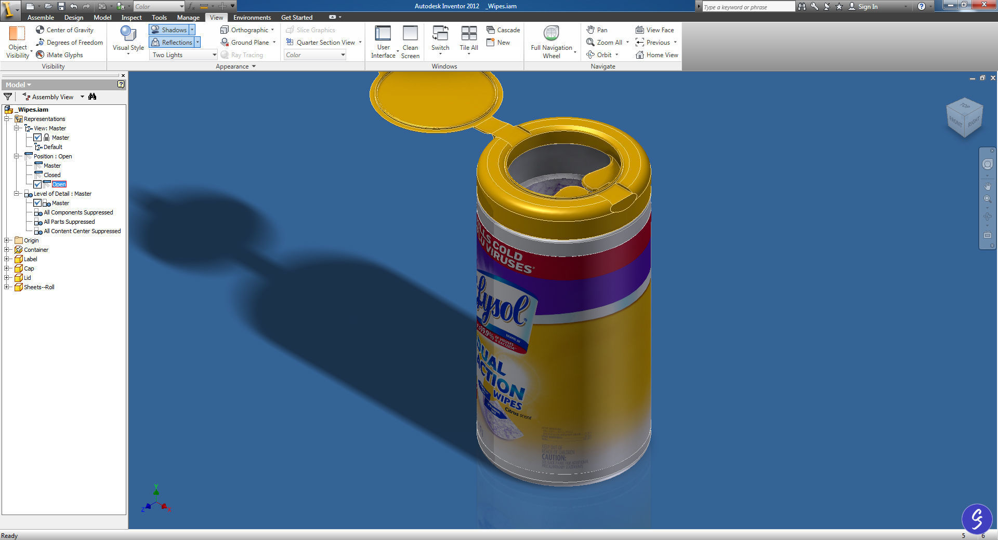
Task: Toggle Shadows in the Appearance panel
Action: tap(169, 30)
